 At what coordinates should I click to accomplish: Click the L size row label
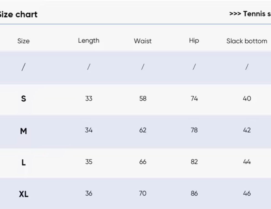(24, 162)
